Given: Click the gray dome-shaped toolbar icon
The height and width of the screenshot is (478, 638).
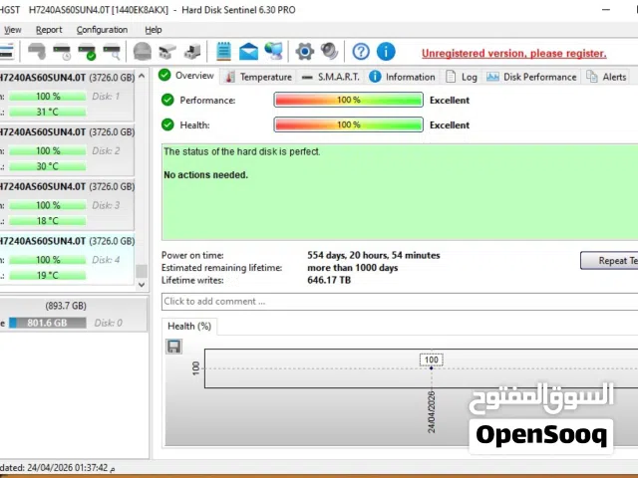Looking at the screenshot, I should coord(143,52).
